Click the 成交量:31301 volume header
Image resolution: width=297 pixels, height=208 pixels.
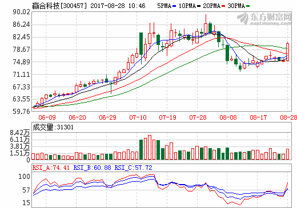[53, 127]
